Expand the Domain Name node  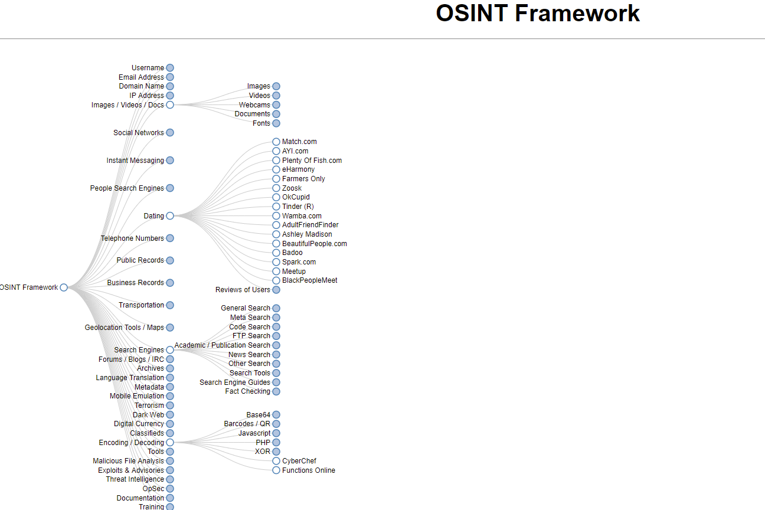point(170,86)
